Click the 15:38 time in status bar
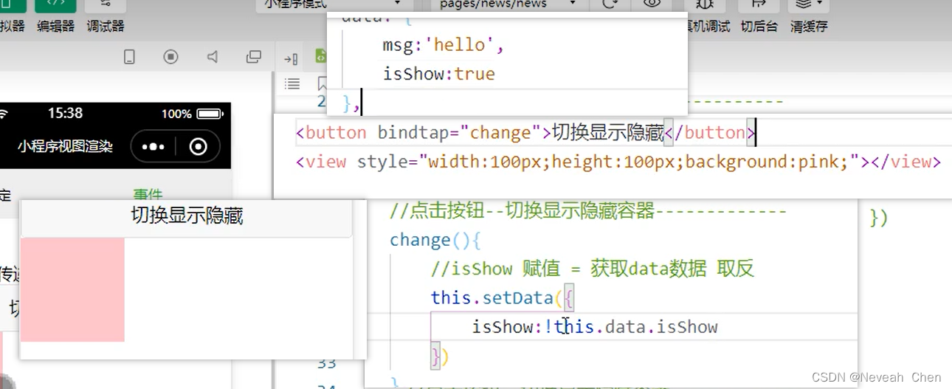This screenshot has height=389, width=952. click(65, 114)
